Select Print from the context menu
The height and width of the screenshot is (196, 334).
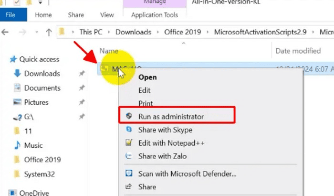point(146,103)
